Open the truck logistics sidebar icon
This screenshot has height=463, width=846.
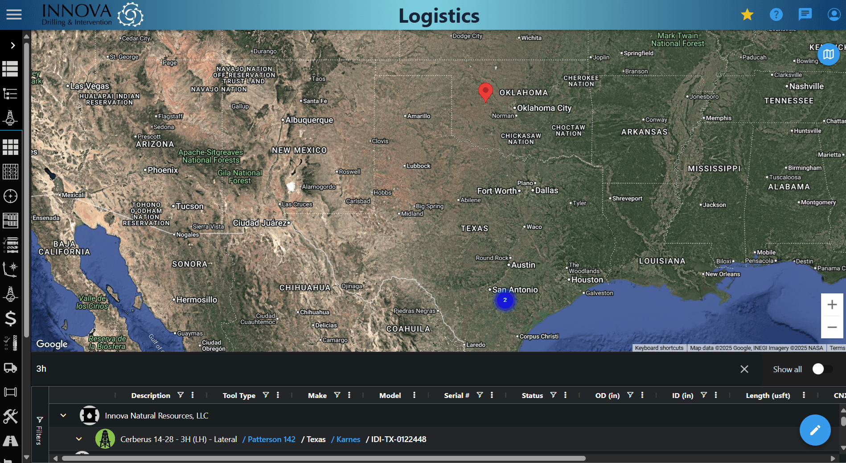10,368
